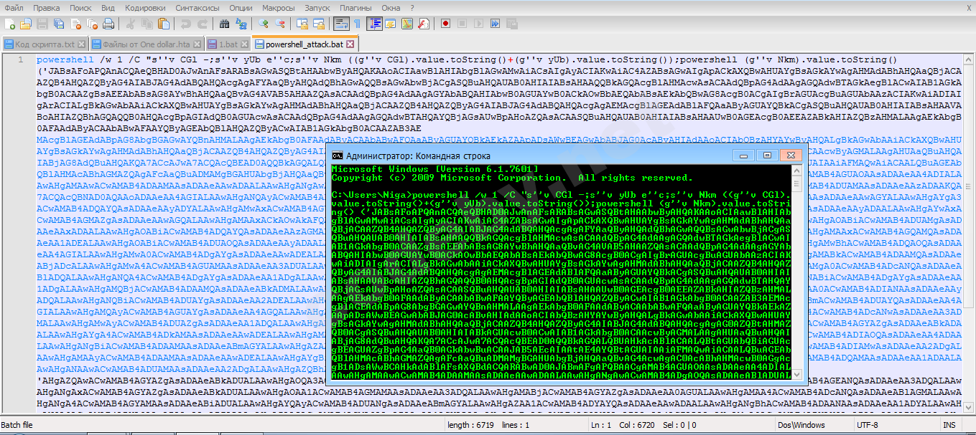This screenshot has height=435, width=976.
Task: Close the Файлы от One dollar.hta tab
Action: (x=198, y=44)
